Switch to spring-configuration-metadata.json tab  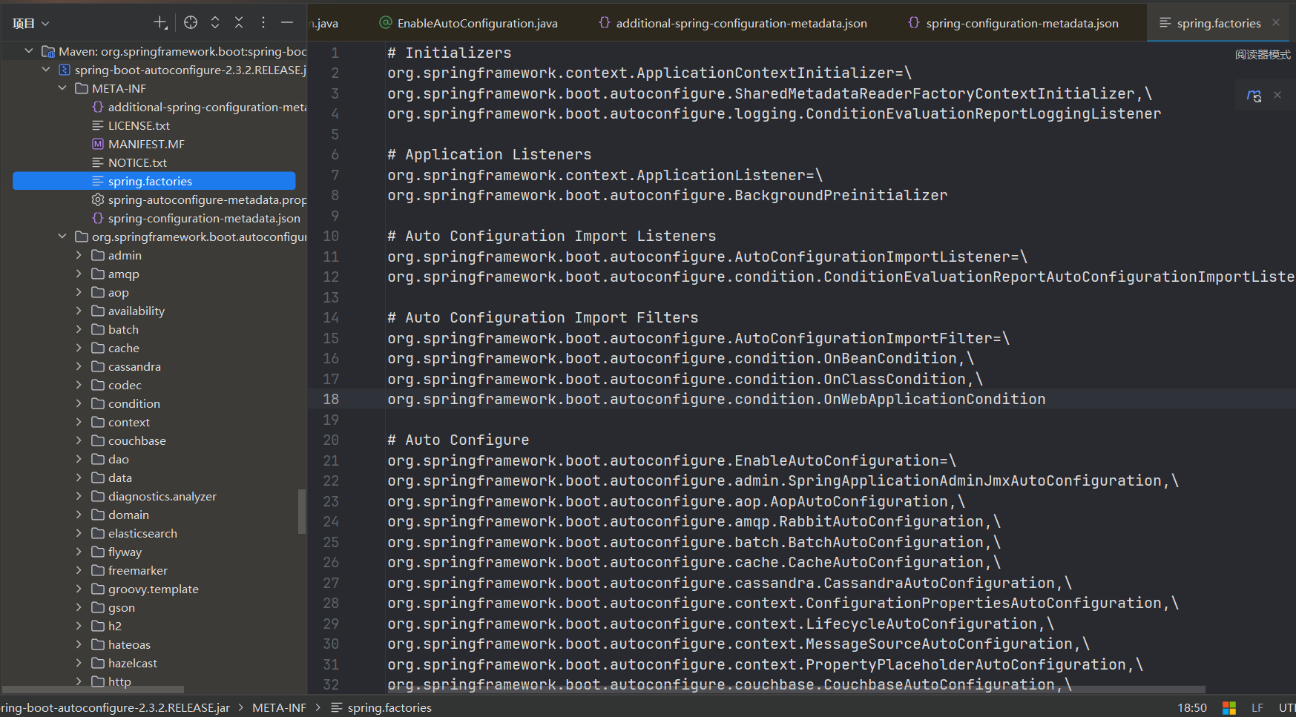pos(1013,23)
